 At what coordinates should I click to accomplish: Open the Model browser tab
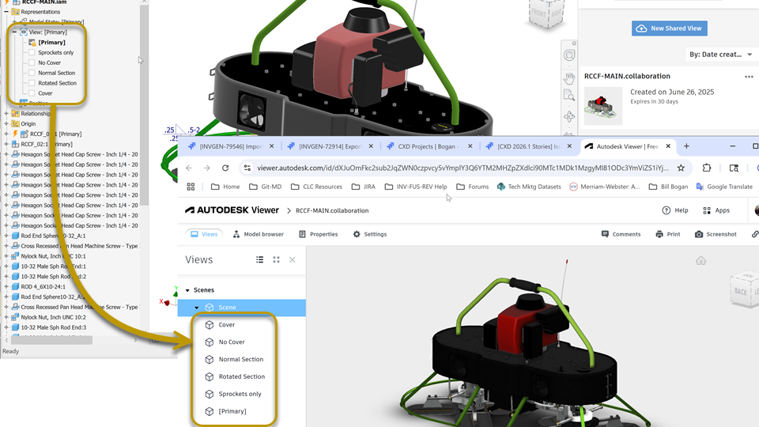click(x=258, y=234)
